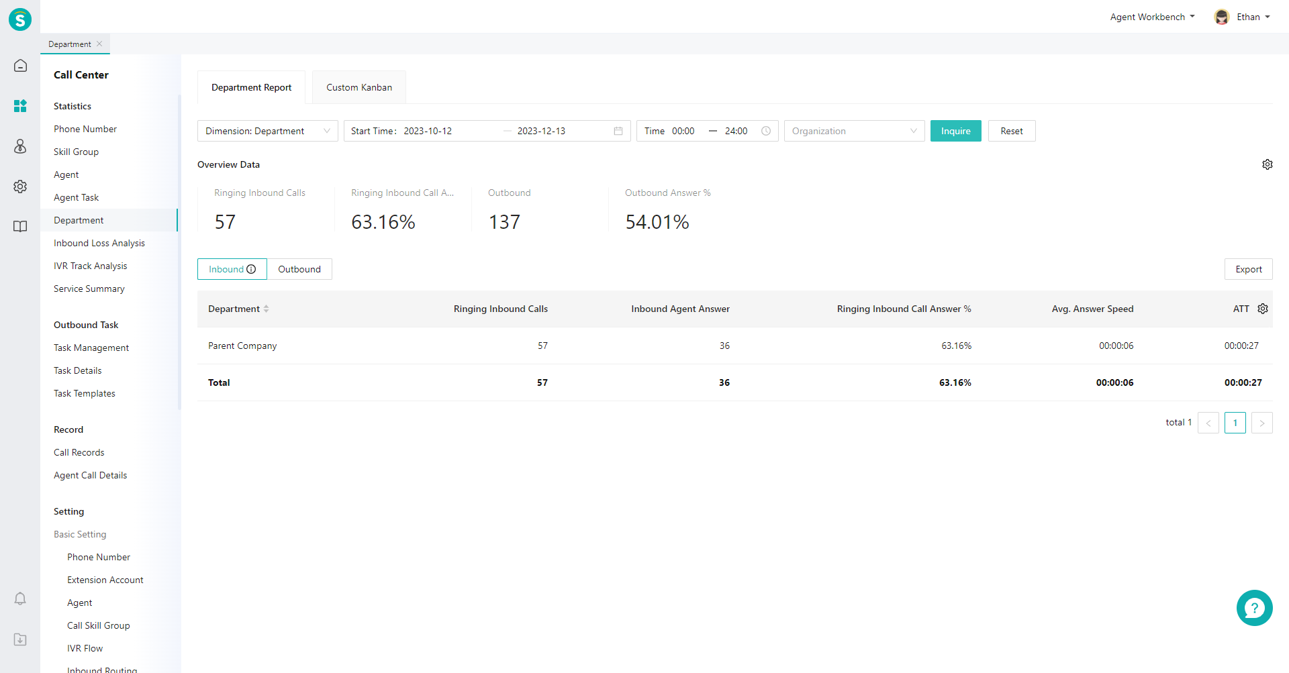Open Agent Call Details menu item
This screenshot has width=1289, height=673.
point(90,475)
